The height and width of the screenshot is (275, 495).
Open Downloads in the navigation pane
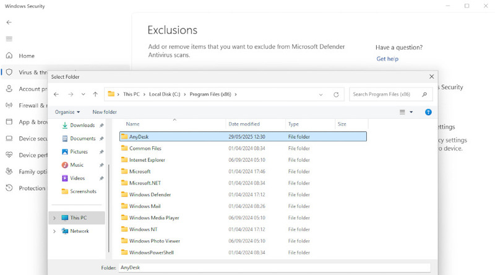(x=82, y=125)
